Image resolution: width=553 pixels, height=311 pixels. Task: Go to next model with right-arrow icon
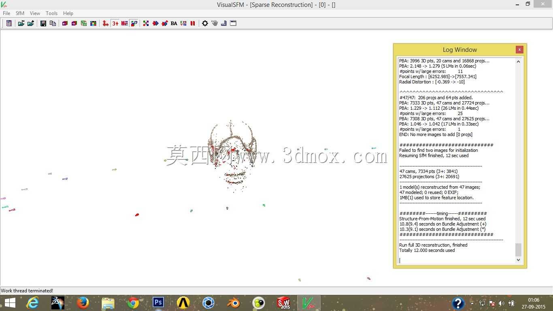pos(74,23)
